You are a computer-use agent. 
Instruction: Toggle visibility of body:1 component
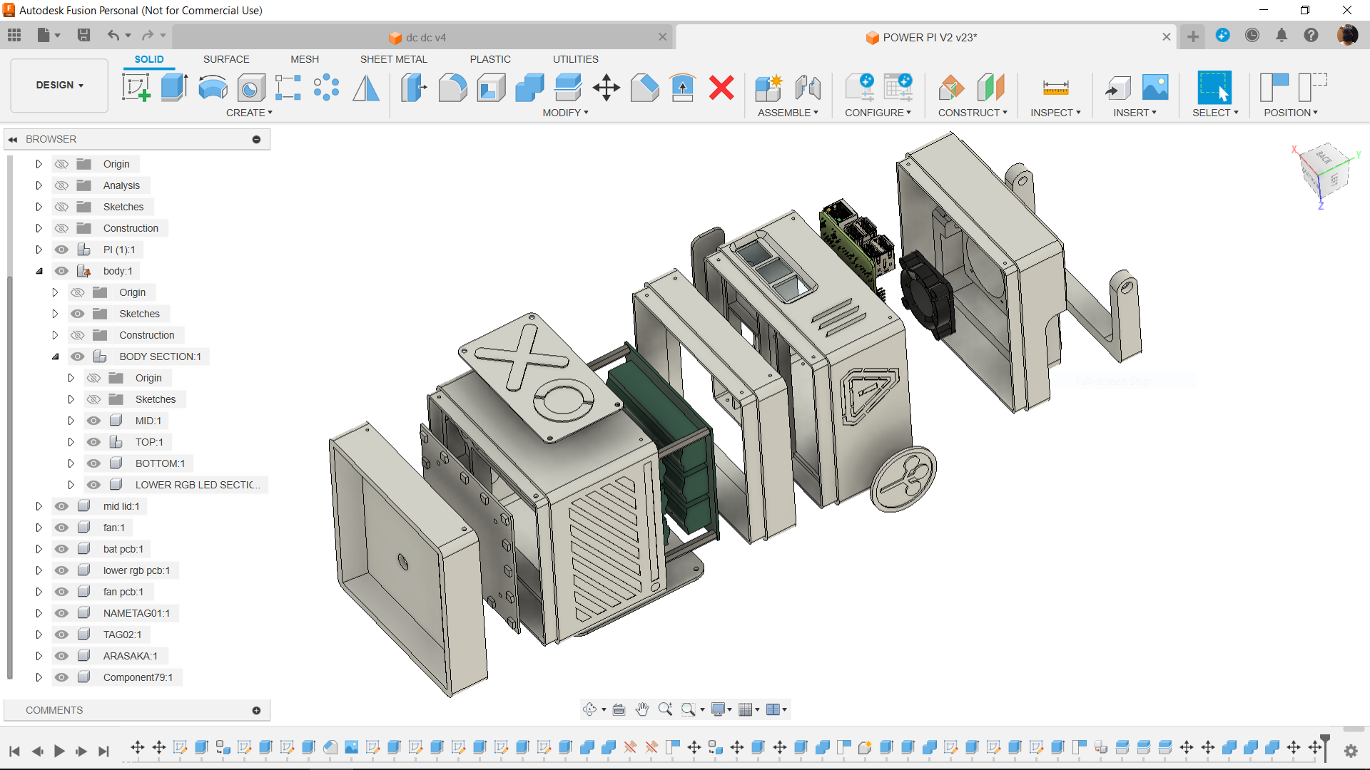click(x=62, y=271)
